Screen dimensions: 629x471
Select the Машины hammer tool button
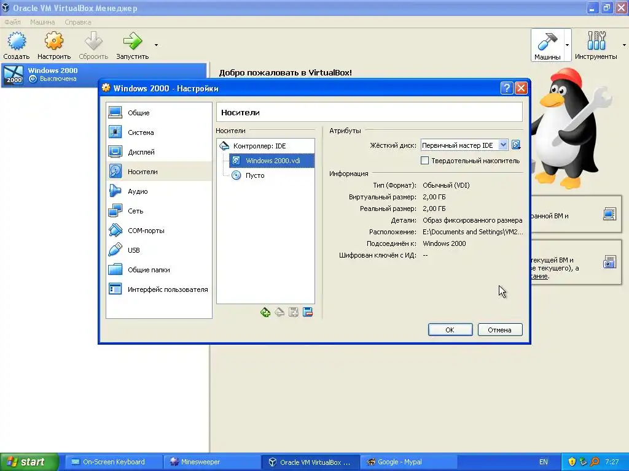click(x=547, y=45)
